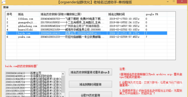This screenshot has width=188, height=97.
Task: Click the 域名历史快照 column header
Action: pyautogui.click(x=73, y=14)
